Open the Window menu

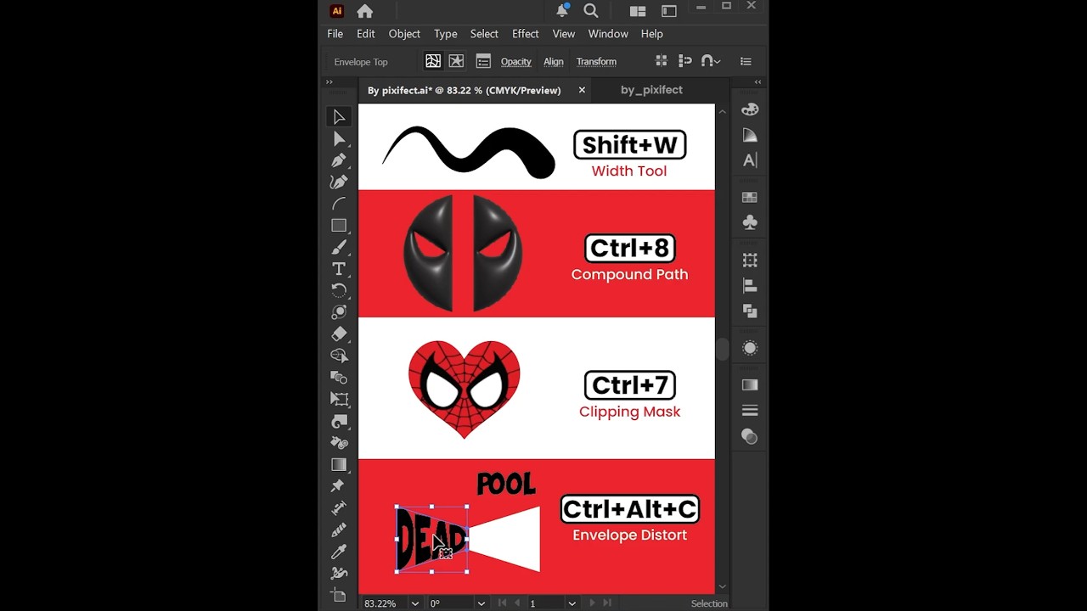click(608, 34)
